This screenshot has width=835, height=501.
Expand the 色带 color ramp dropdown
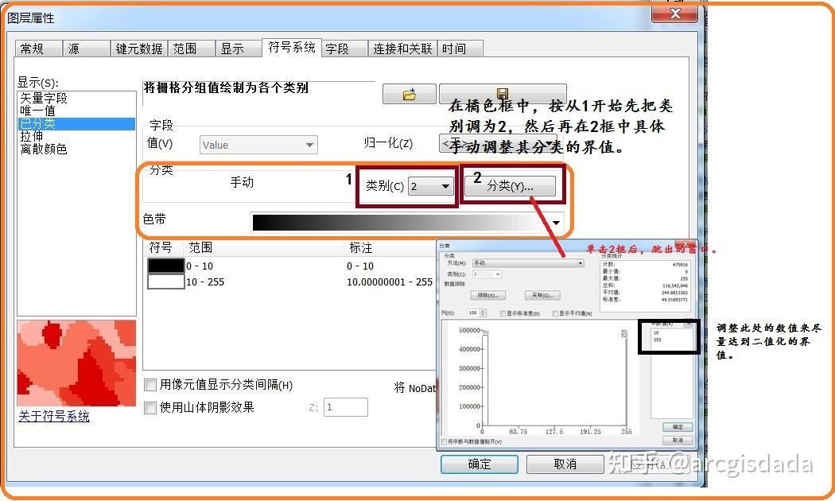coord(557,222)
